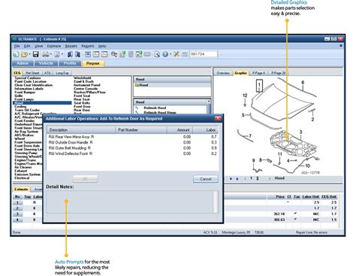356x276 pixels.
Task: Select the R&I Outer Belt Moulding row
Action: pyautogui.click(x=133, y=148)
